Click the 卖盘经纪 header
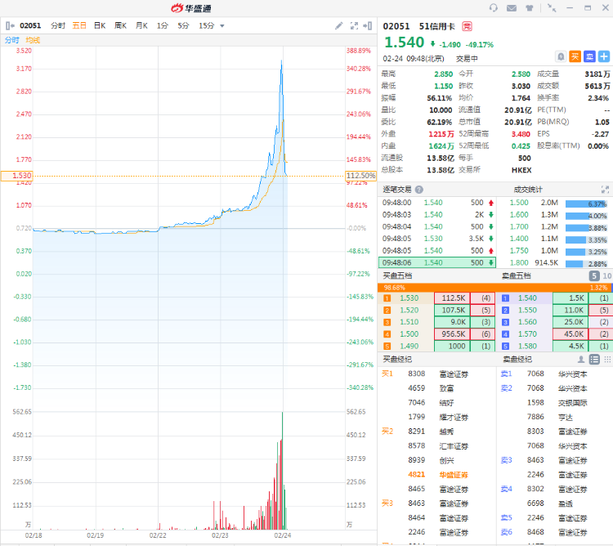This screenshot has height=546, width=613. 517,359
